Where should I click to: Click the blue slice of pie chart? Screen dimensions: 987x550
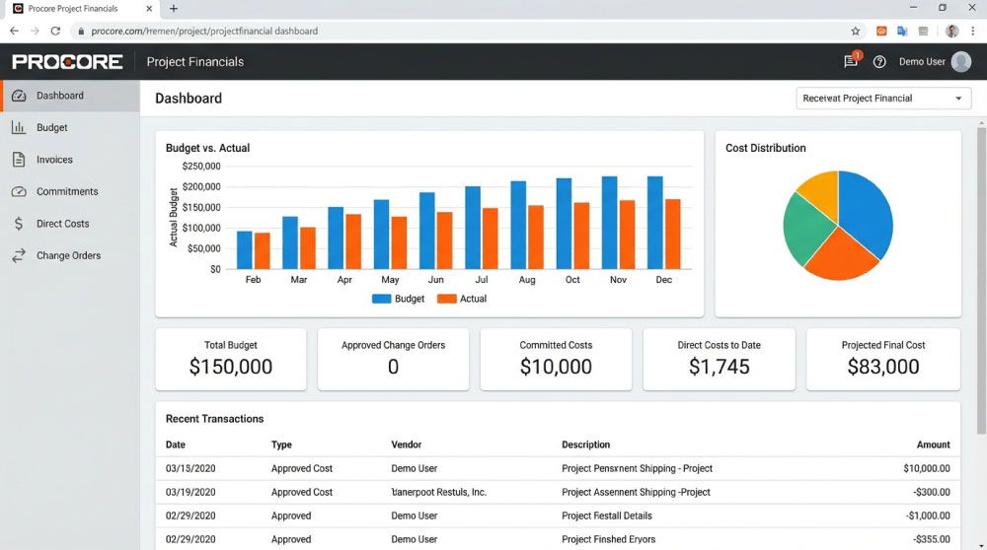[868, 211]
